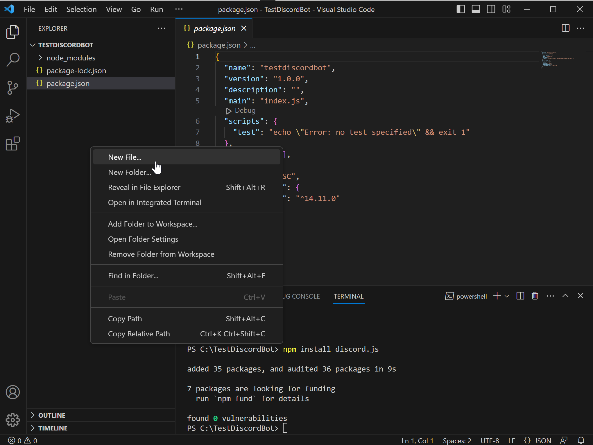Open the Selection menu
This screenshot has height=445, width=593.
81,9
